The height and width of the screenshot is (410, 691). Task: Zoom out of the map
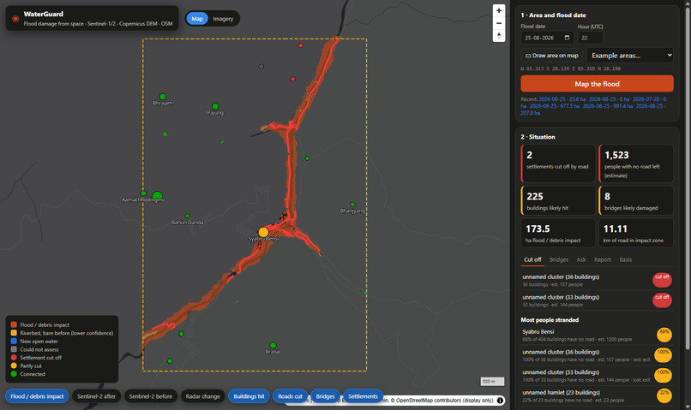tap(498, 23)
